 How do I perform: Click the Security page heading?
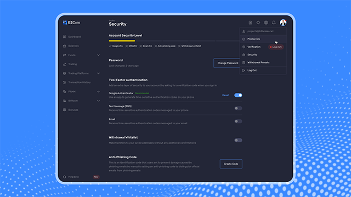(x=117, y=24)
